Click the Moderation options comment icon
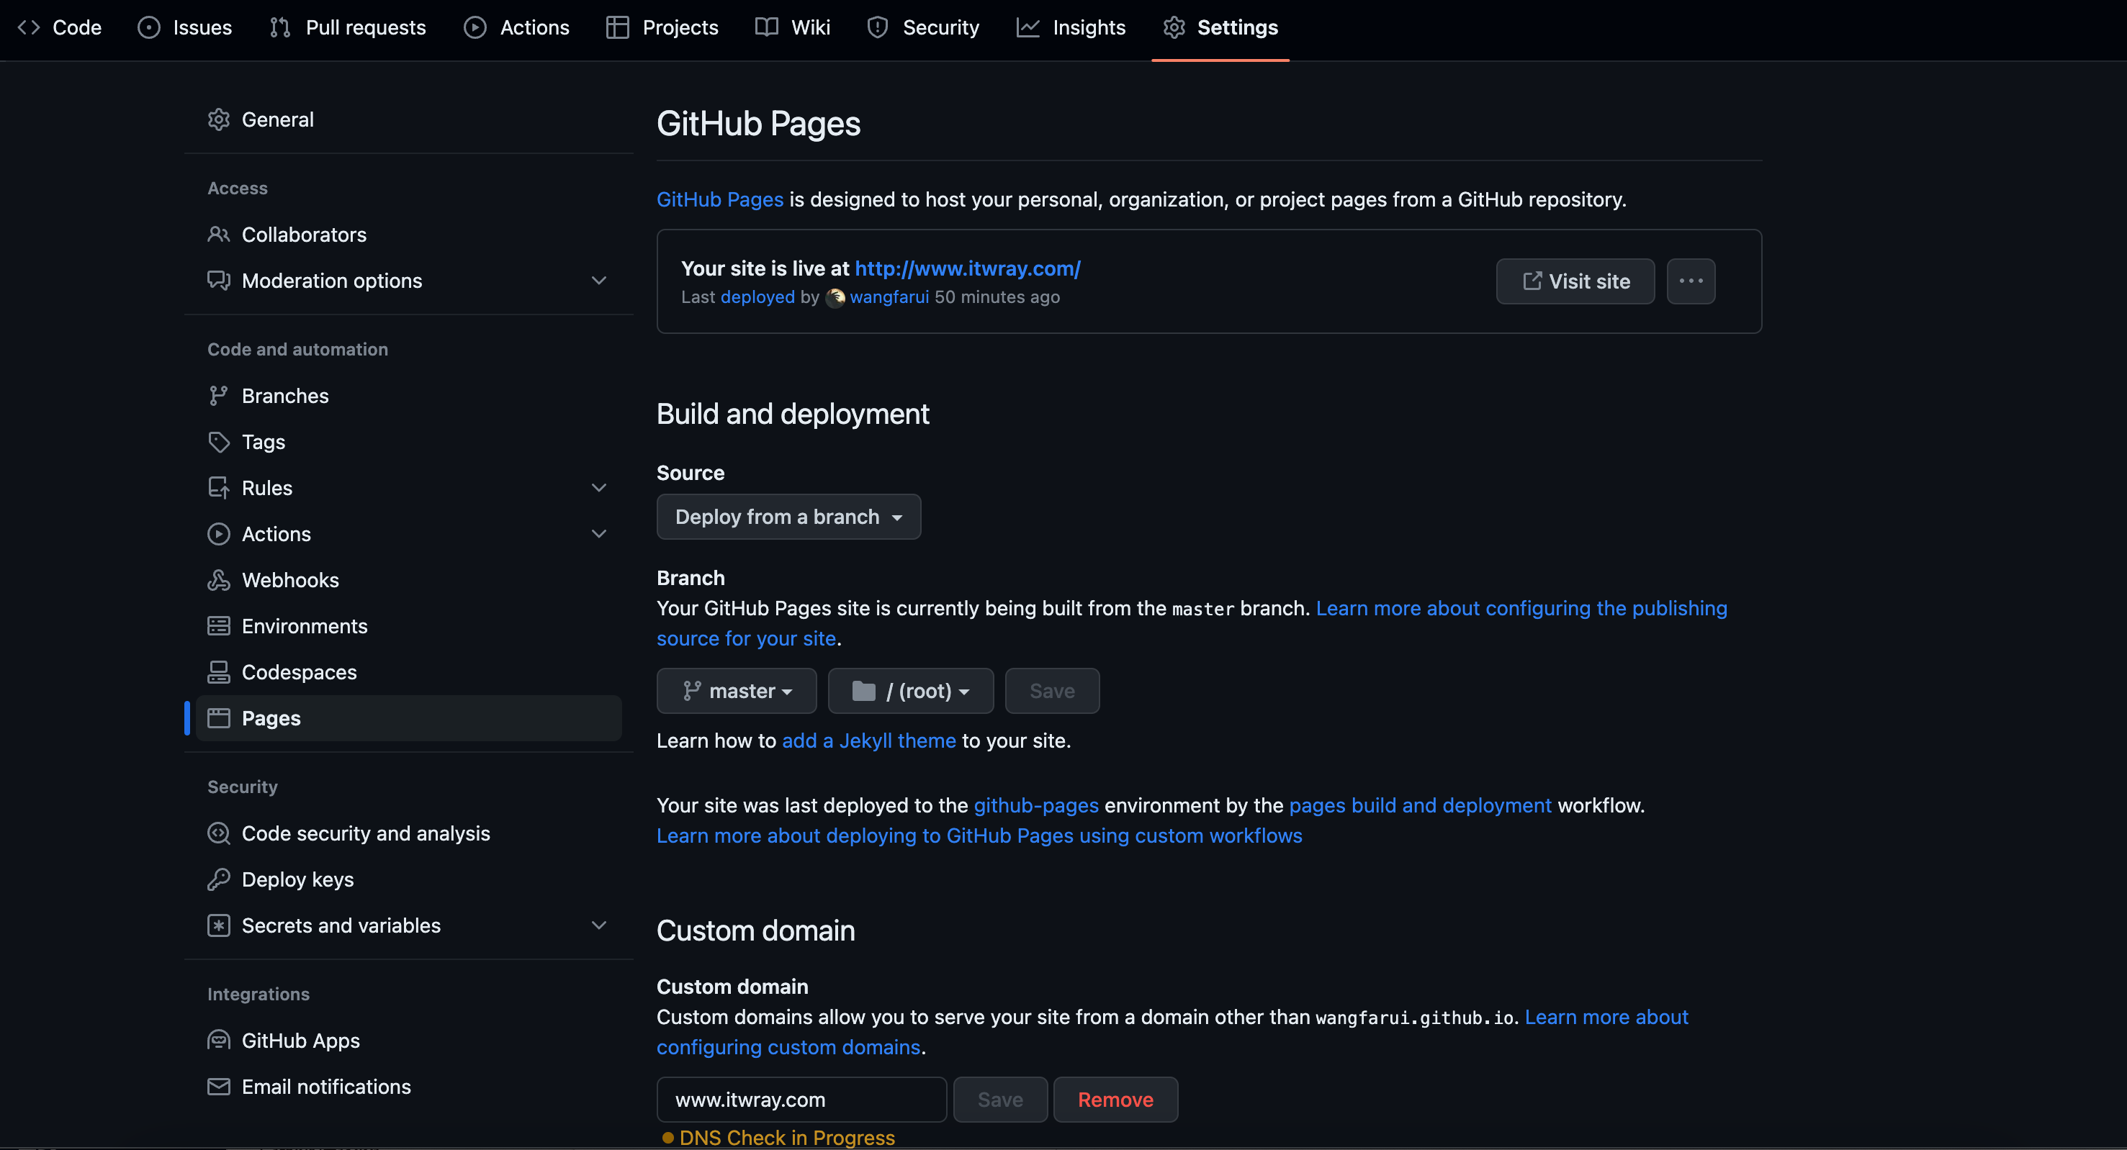The height and width of the screenshot is (1150, 2127). tap(219, 281)
